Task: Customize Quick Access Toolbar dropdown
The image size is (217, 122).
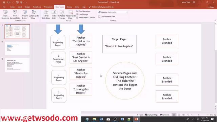Action: [x=26, y=2]
